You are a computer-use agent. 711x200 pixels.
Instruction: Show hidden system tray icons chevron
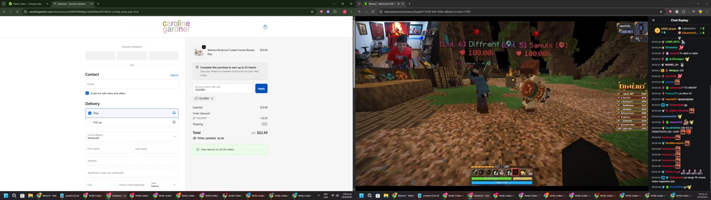319,195
